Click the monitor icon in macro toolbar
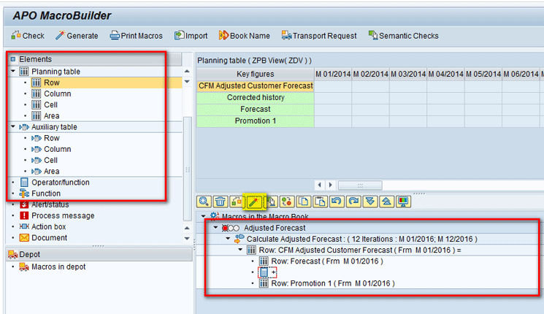The width and height of the screenshot is (544, 314). pyautogui.click(x=402, y=201)
